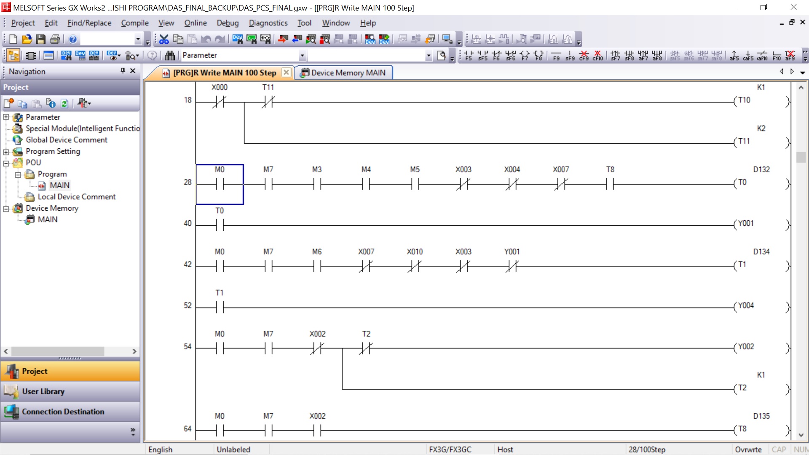Image resolution: width=809 pixels, height=455 pixels.
Task: Collapse the Device Memory tree node
Action: pos(6,209)
